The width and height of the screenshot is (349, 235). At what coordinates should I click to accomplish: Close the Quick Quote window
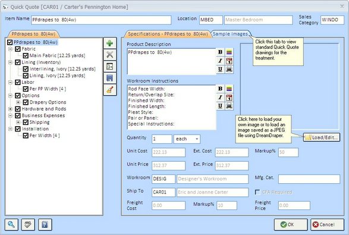point(342,7)
